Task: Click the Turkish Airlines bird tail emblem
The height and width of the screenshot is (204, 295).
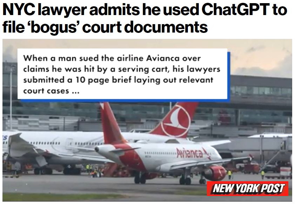Action: (176, 121)
